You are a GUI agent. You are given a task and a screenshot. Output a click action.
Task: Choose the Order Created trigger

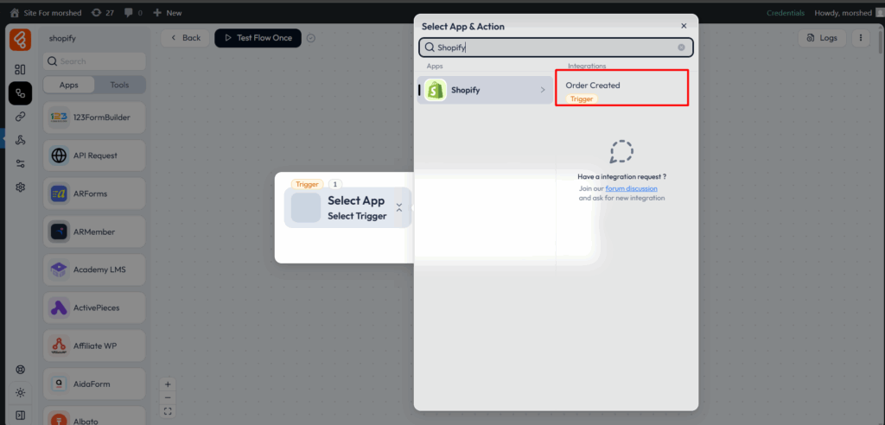click(x=621, y=91)
